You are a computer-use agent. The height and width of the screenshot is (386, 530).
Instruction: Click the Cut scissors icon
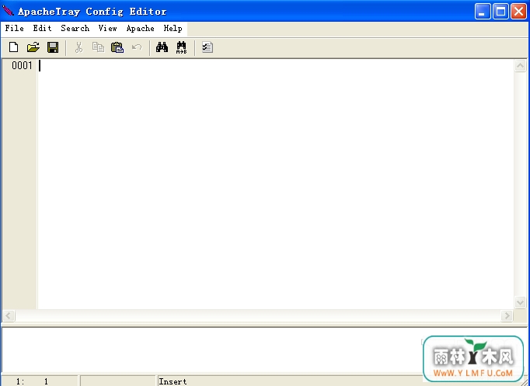point(78,47)
